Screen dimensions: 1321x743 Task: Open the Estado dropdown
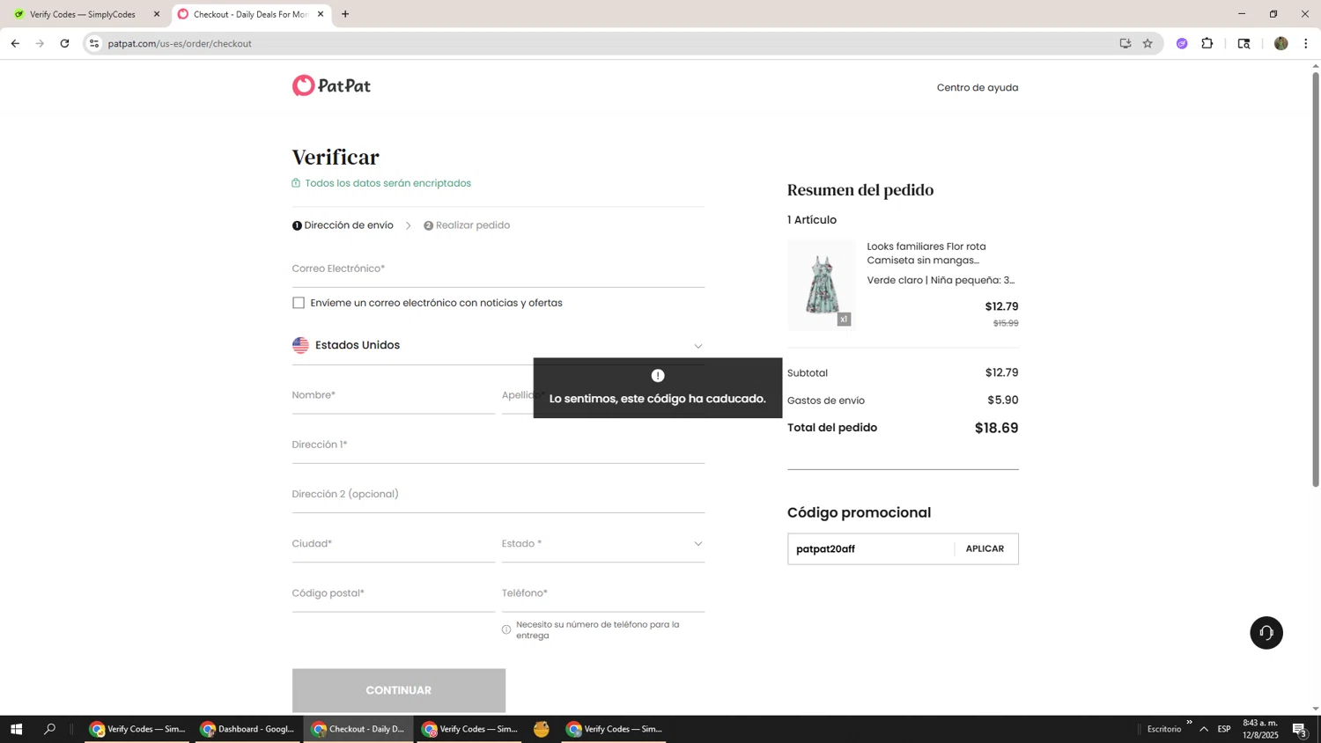603,544
